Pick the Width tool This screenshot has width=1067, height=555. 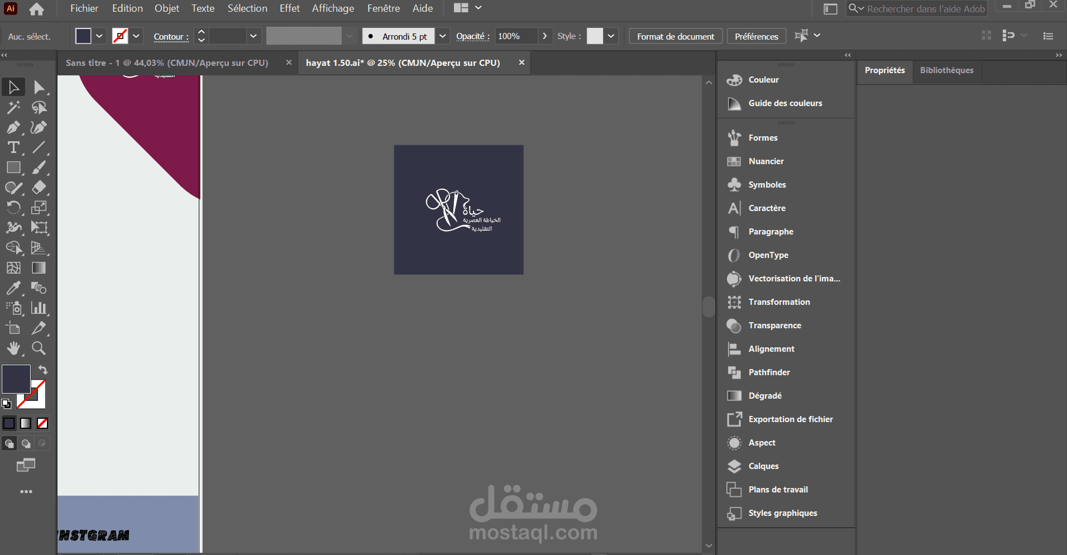(13, 228)
